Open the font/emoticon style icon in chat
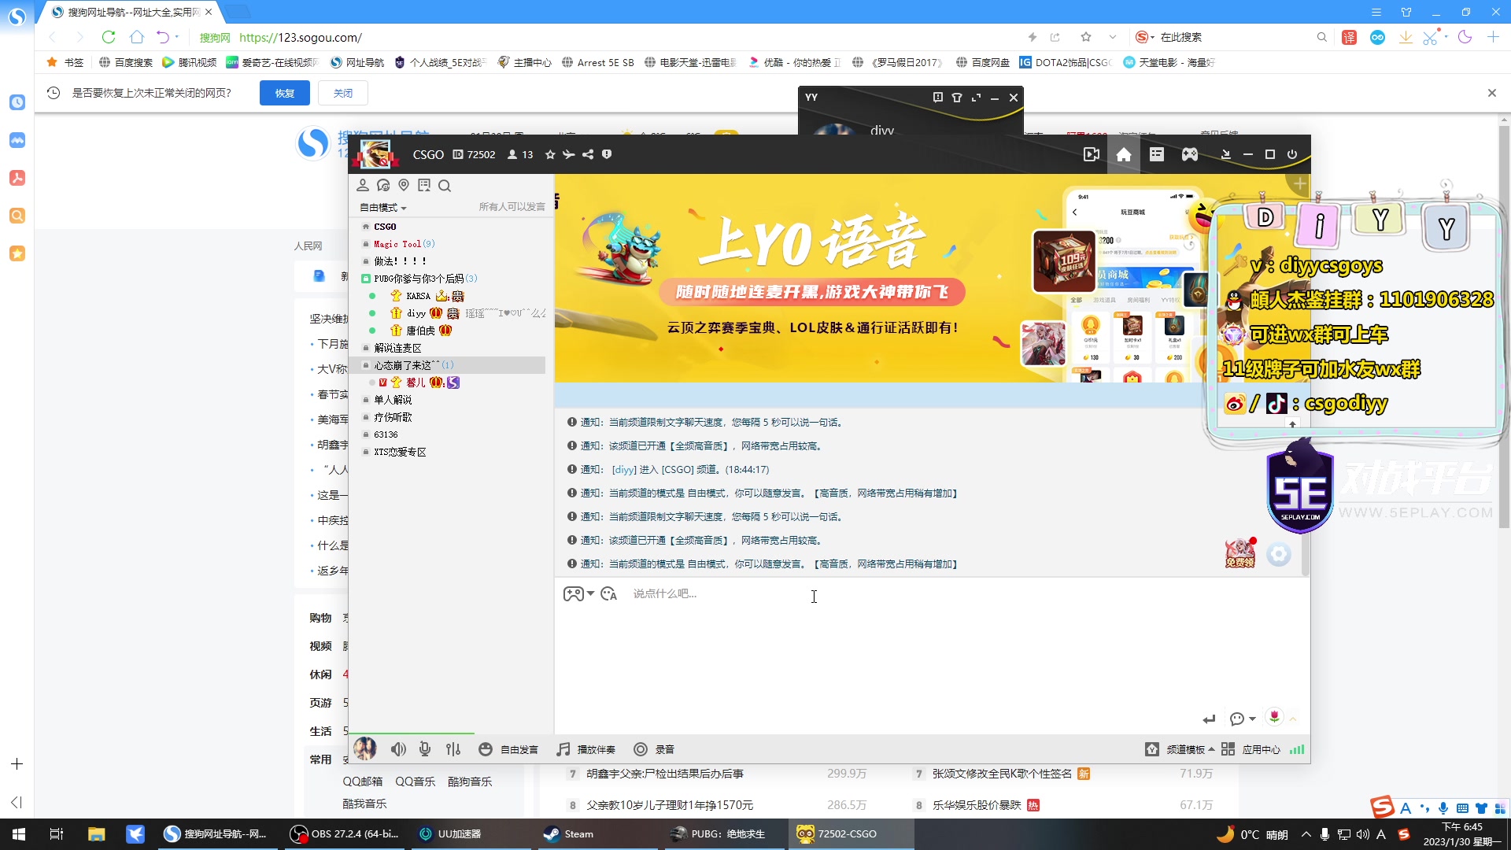Image resolution: width=1511 pixels, height=850 pixels. tap(608, 594)
